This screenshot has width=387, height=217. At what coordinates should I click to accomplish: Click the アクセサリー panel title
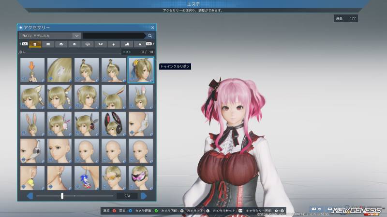[37, 27]
